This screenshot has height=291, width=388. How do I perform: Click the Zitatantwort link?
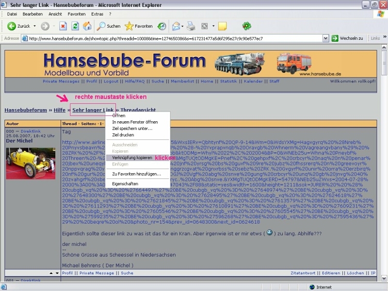pyautogui.click(x=303, y=273)
